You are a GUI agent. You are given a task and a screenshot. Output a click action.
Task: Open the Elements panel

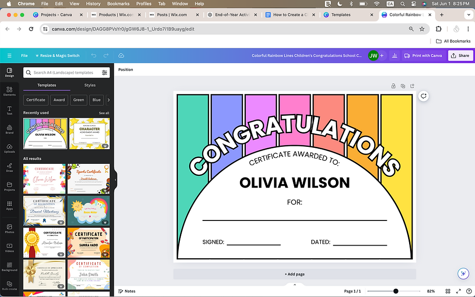9,91
